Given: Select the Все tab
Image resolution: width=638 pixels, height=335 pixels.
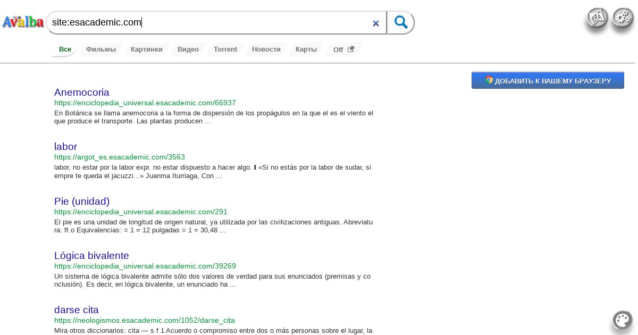Looking at the screenshot, I should [65, 49].
